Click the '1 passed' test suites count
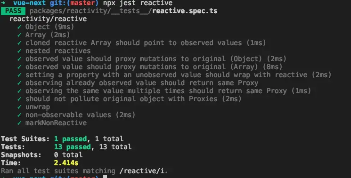Viewport: 351px width, 178px height. tap(70, 139)
